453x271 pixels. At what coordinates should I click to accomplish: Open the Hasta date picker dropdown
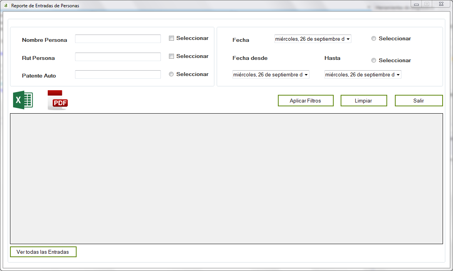click(x=398, y=75)
